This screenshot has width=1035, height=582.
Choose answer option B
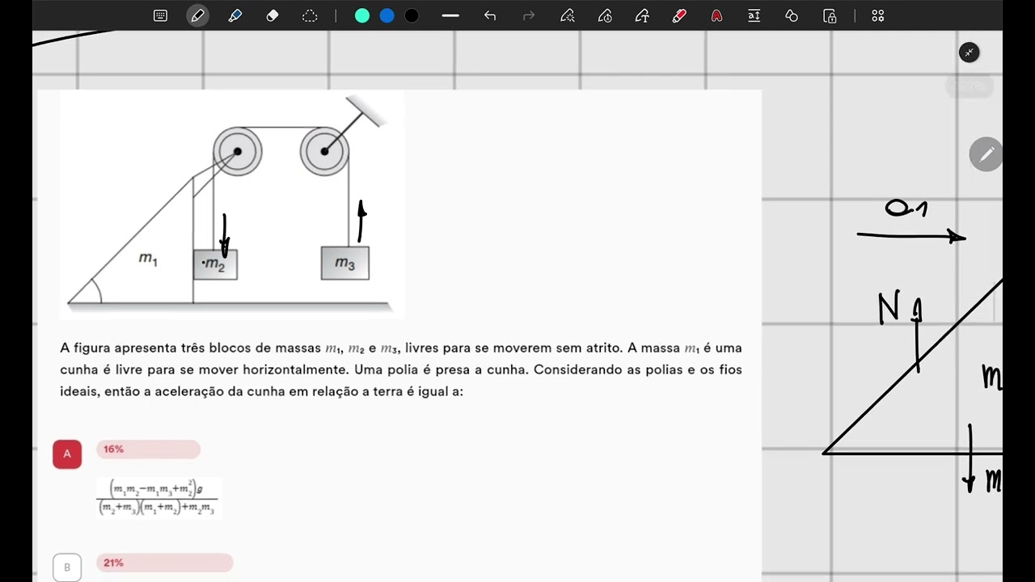pyautogui.click(x=67, y=567)
